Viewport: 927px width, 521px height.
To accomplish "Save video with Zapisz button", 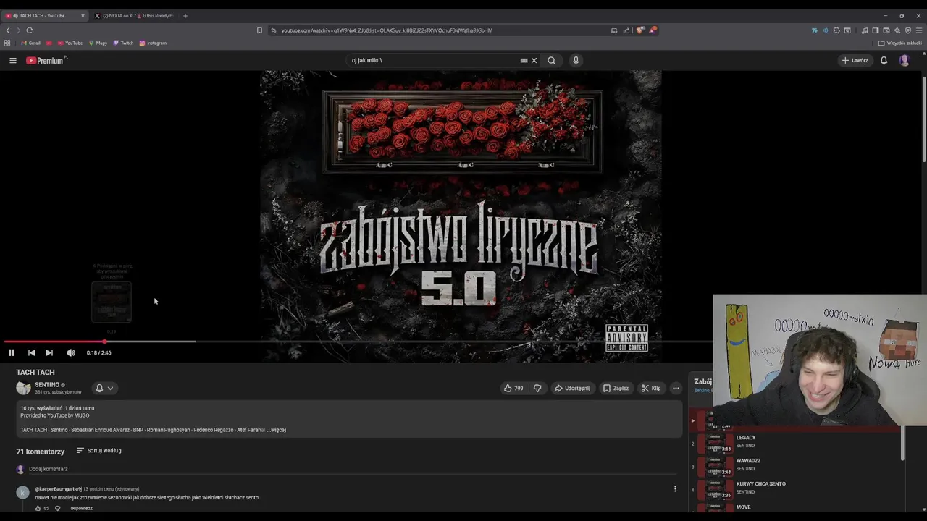I will (x=616, y=388).
